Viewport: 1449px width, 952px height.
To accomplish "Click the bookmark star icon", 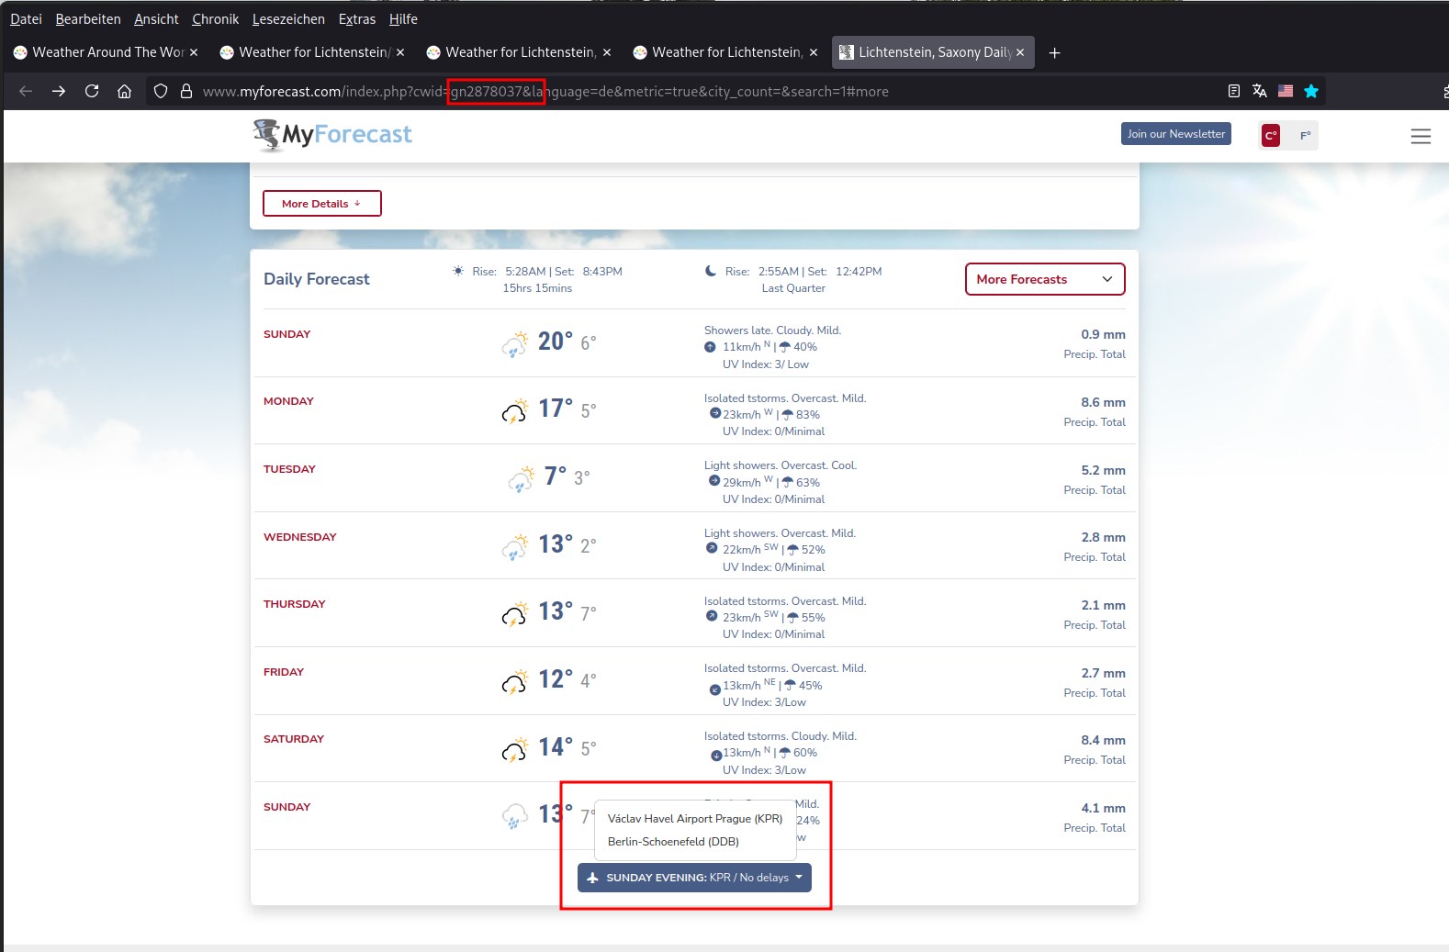I will (x=1311, y=91).
